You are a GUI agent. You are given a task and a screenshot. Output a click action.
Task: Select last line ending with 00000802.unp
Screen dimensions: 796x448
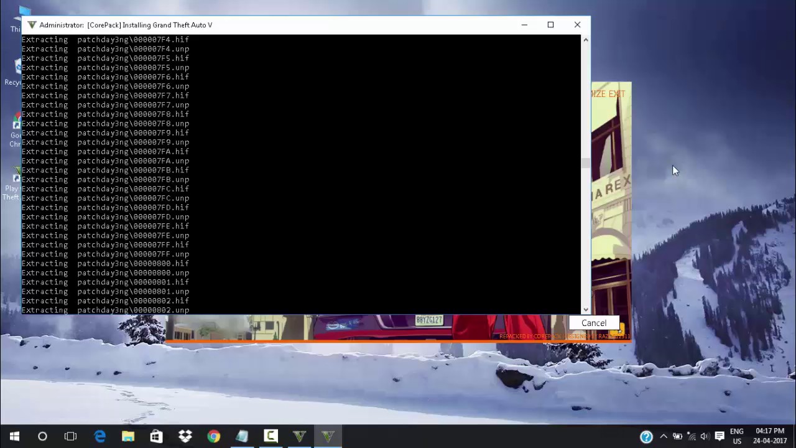106,310
